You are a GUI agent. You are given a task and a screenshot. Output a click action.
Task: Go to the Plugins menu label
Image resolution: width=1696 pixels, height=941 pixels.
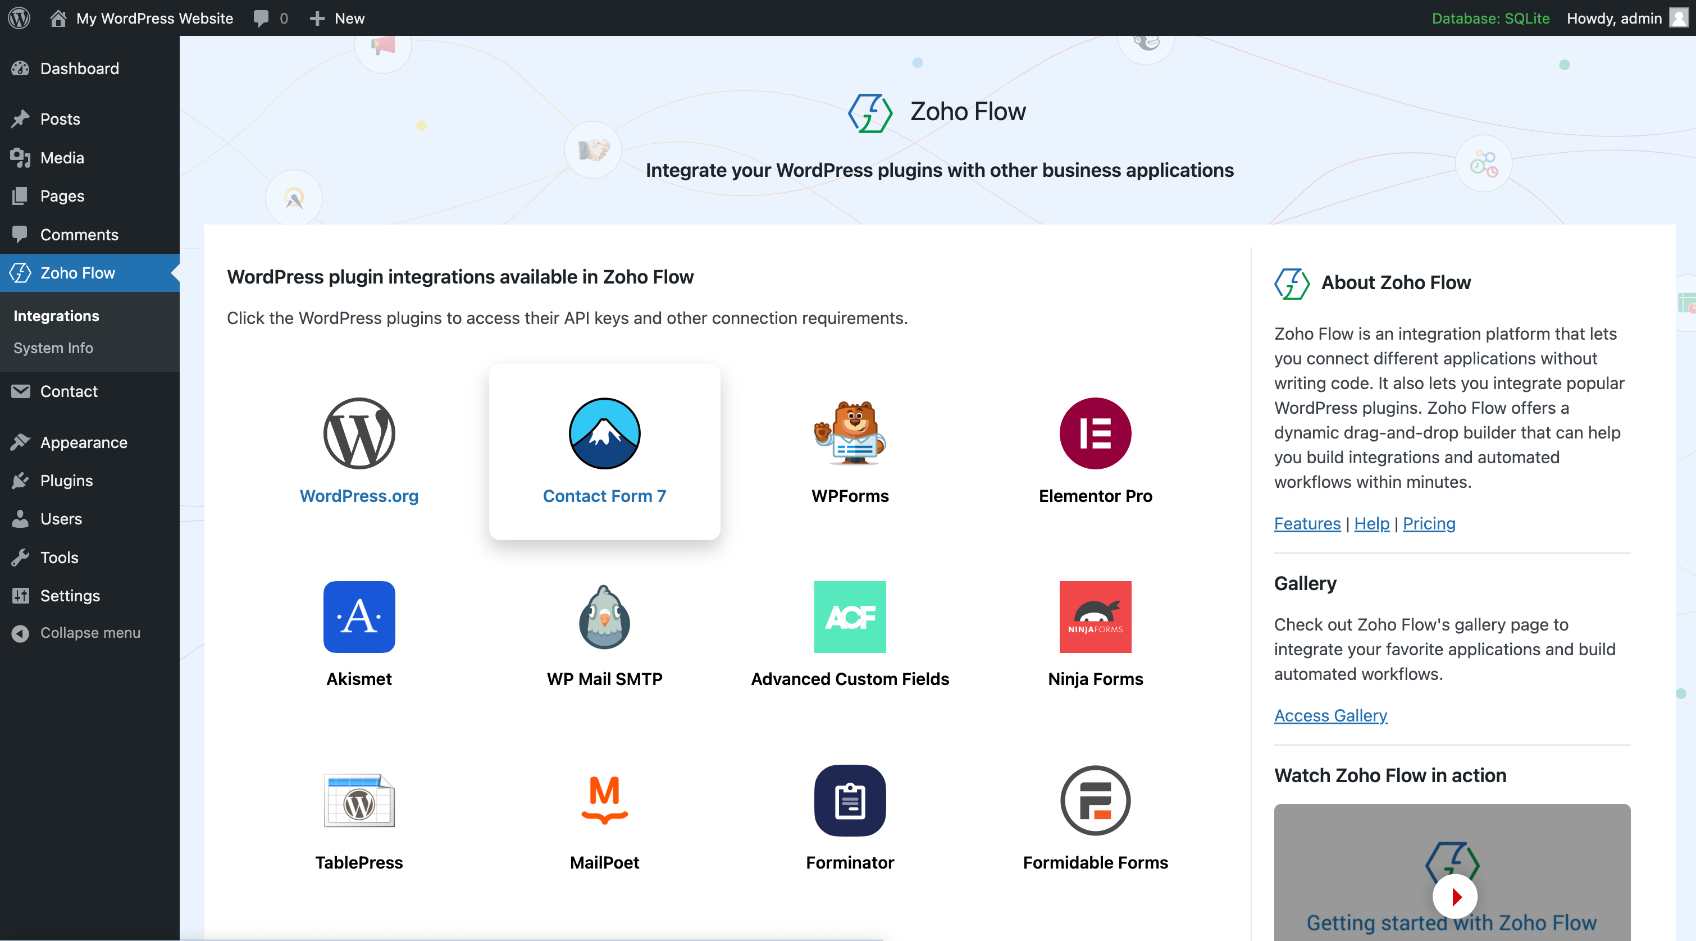pos(66,481)
